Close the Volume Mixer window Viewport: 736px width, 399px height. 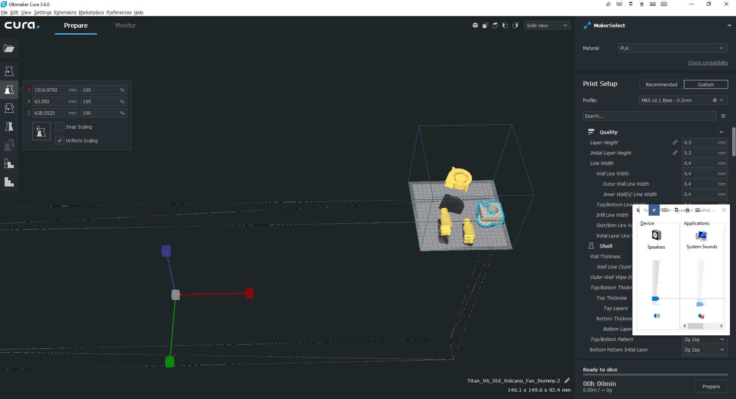click(724, 210)
